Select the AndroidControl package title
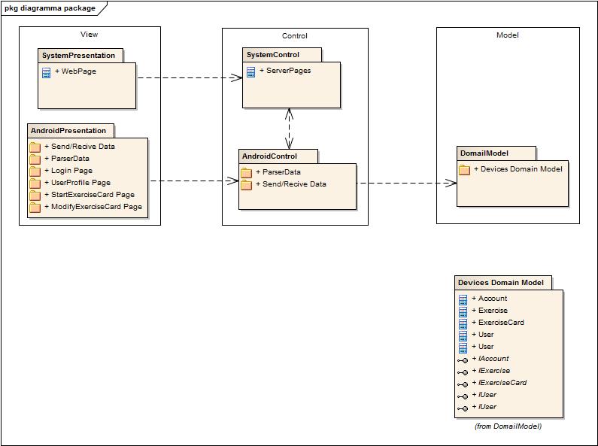The width and height of the screenshot is (598, 446). click(x=269, y=156)
